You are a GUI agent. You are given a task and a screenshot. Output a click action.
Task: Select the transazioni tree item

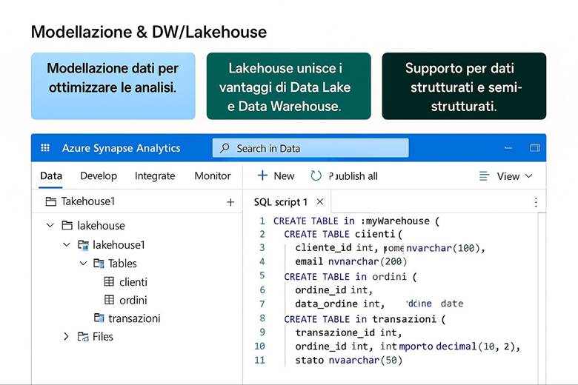(x=134, y=318)
